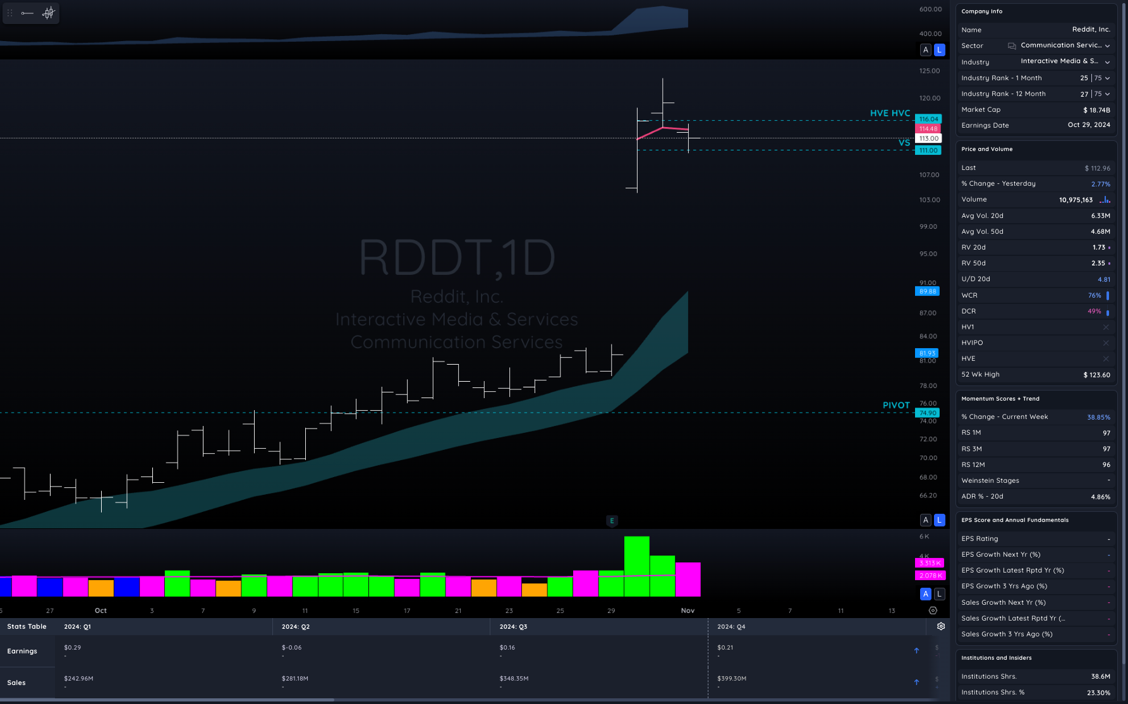1128x704 pixels.
Task: Expand Industry Rank 12 Month chevron
Action: point(1107,94)
